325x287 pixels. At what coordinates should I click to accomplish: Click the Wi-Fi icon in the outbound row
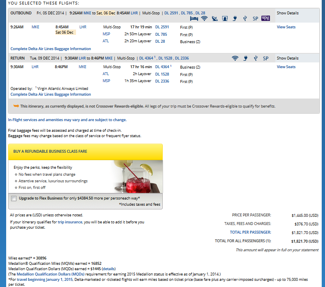coord(204,18)
